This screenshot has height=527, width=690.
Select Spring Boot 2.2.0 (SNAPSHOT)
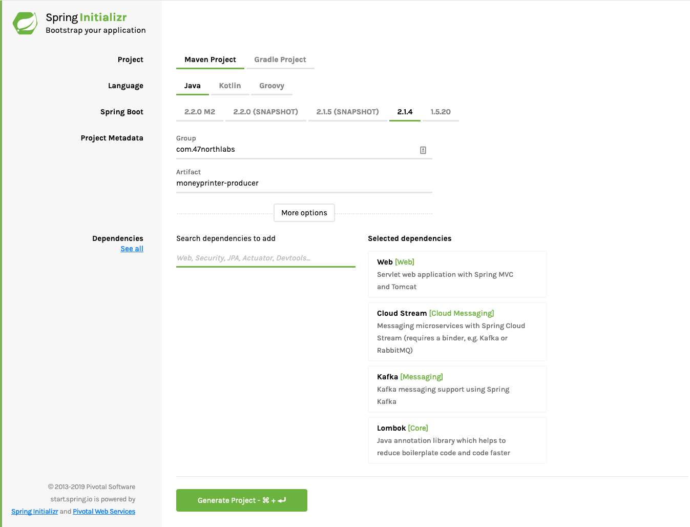point(265,112)
